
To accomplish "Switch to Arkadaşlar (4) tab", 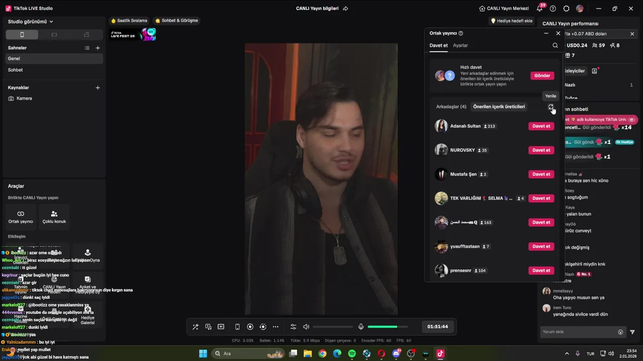I will (451, 107).
